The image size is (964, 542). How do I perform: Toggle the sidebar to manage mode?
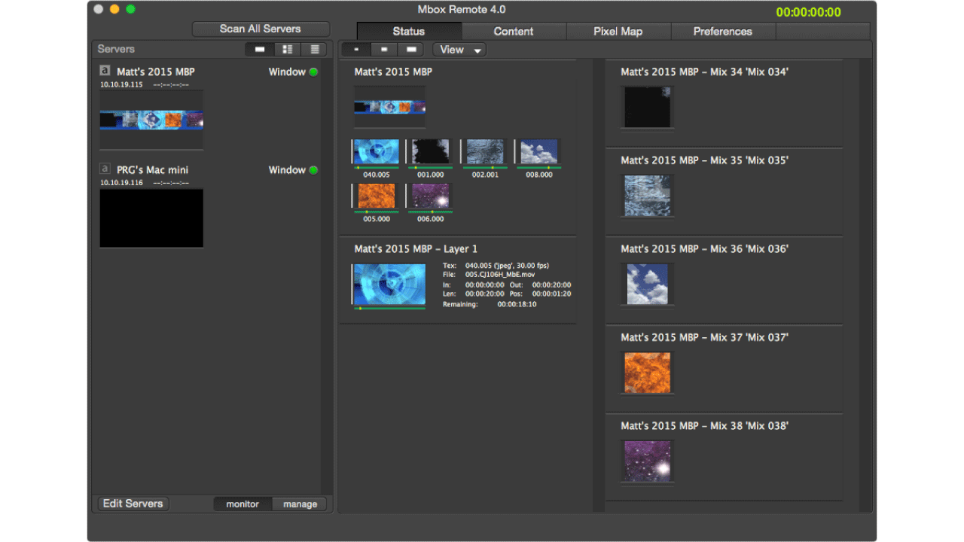300,504
